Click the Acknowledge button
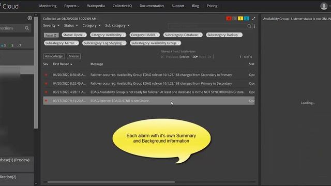 [54, 56]
